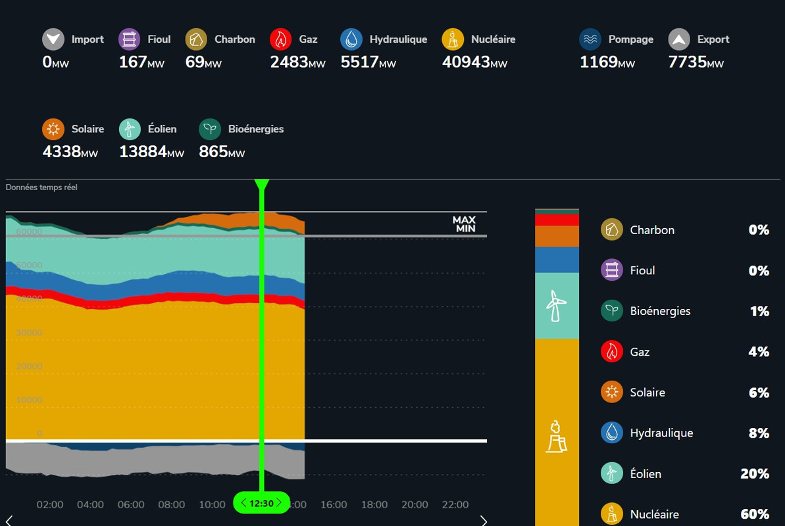
Task: Click the 20:00 time axis label
Action: 415,504
